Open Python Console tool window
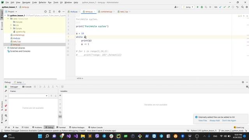Image resolution: width=249 pixels, height=140 pixels. pyautogui.click(x=95, y=128)
